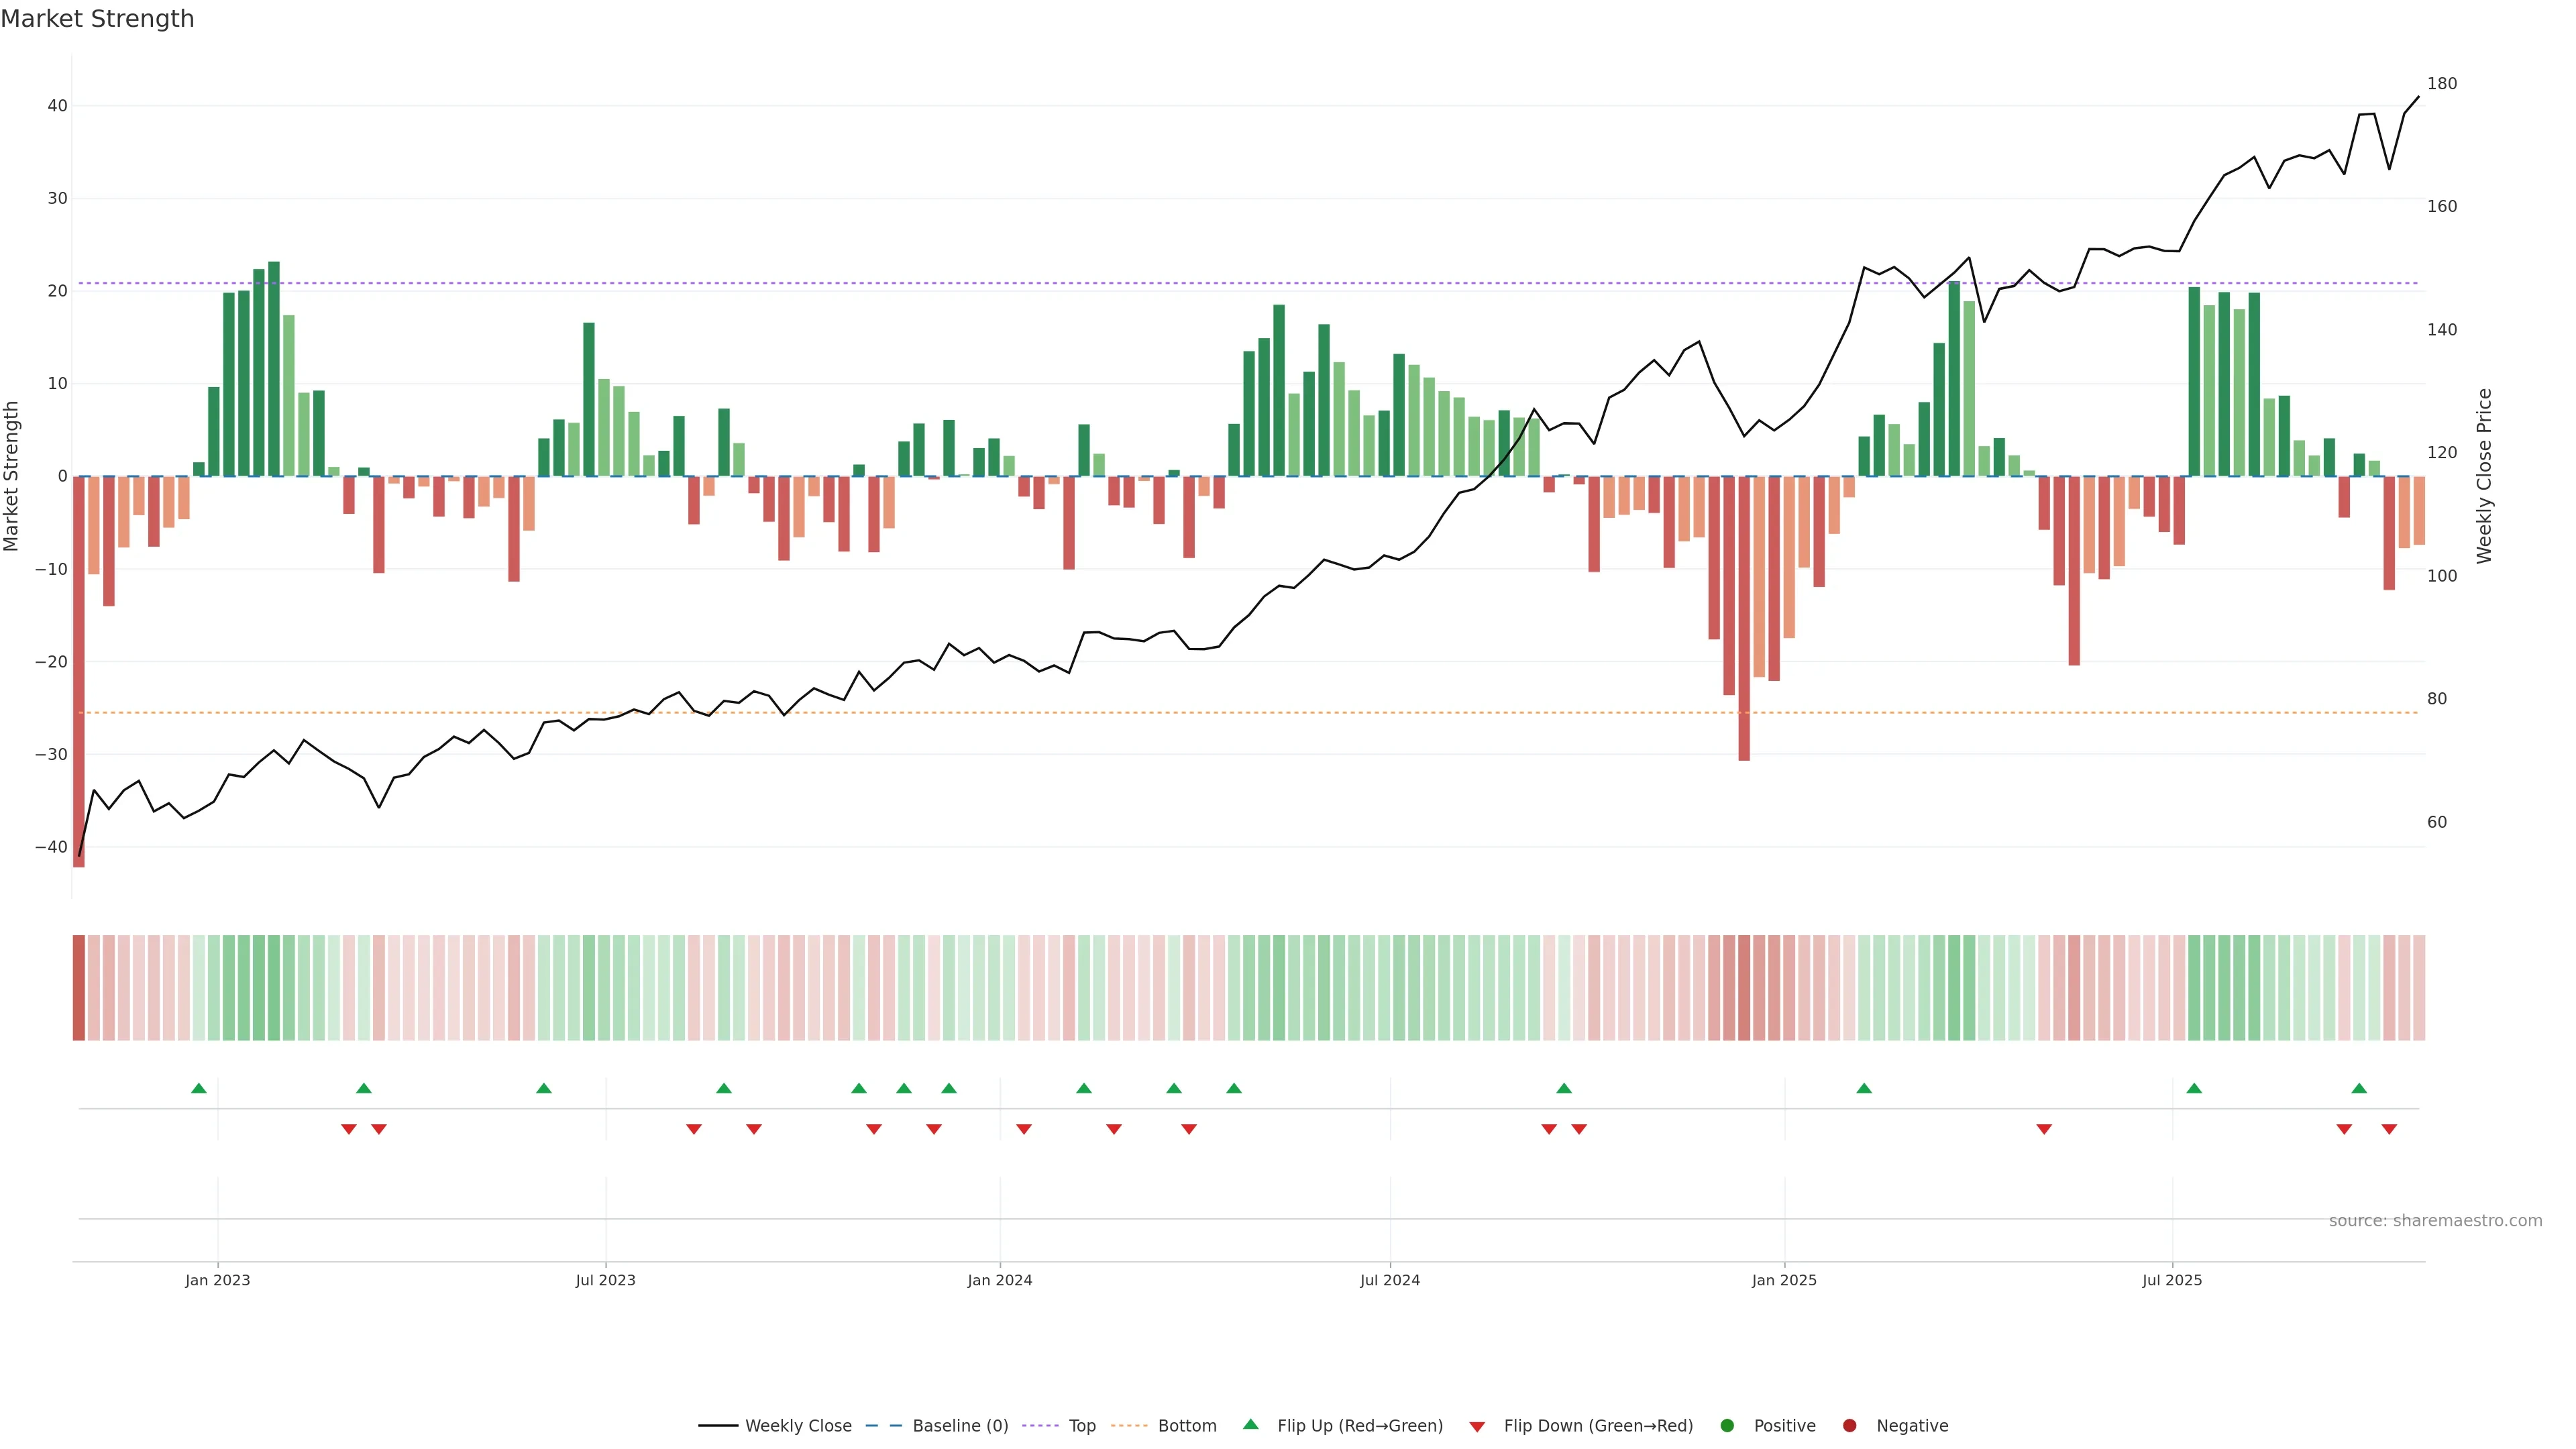Click the Weekly Close Price axis title
The height and width of the screenshot is (1449, 2576).
[x=2484, y=476]
